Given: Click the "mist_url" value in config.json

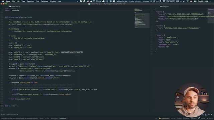Looking at the screenshot, I should [x=184, y=19].
